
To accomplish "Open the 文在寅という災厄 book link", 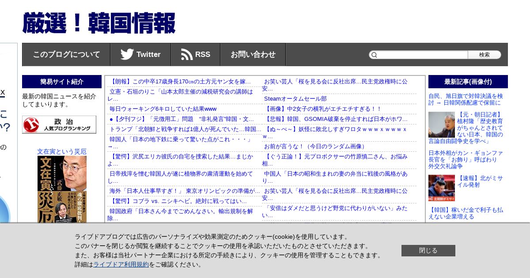I will tap(62, 151).
